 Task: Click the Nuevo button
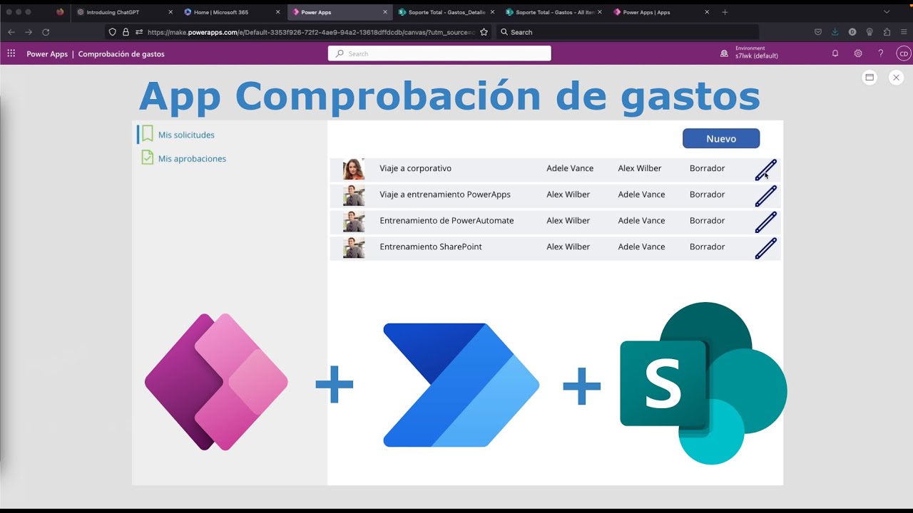pos(721,138)
